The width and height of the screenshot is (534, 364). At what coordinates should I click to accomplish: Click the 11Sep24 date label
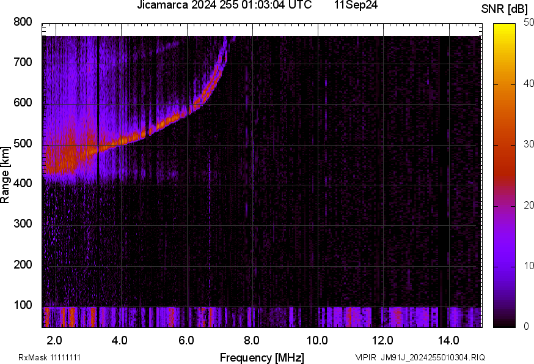(356, 6)
